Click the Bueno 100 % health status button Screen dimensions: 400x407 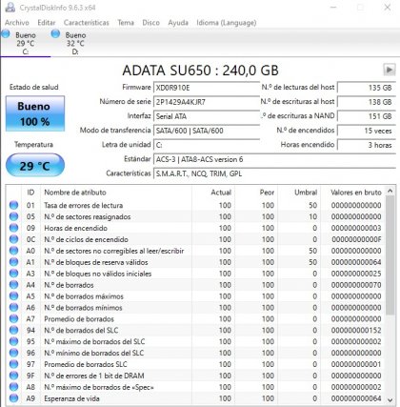[35, 113]
